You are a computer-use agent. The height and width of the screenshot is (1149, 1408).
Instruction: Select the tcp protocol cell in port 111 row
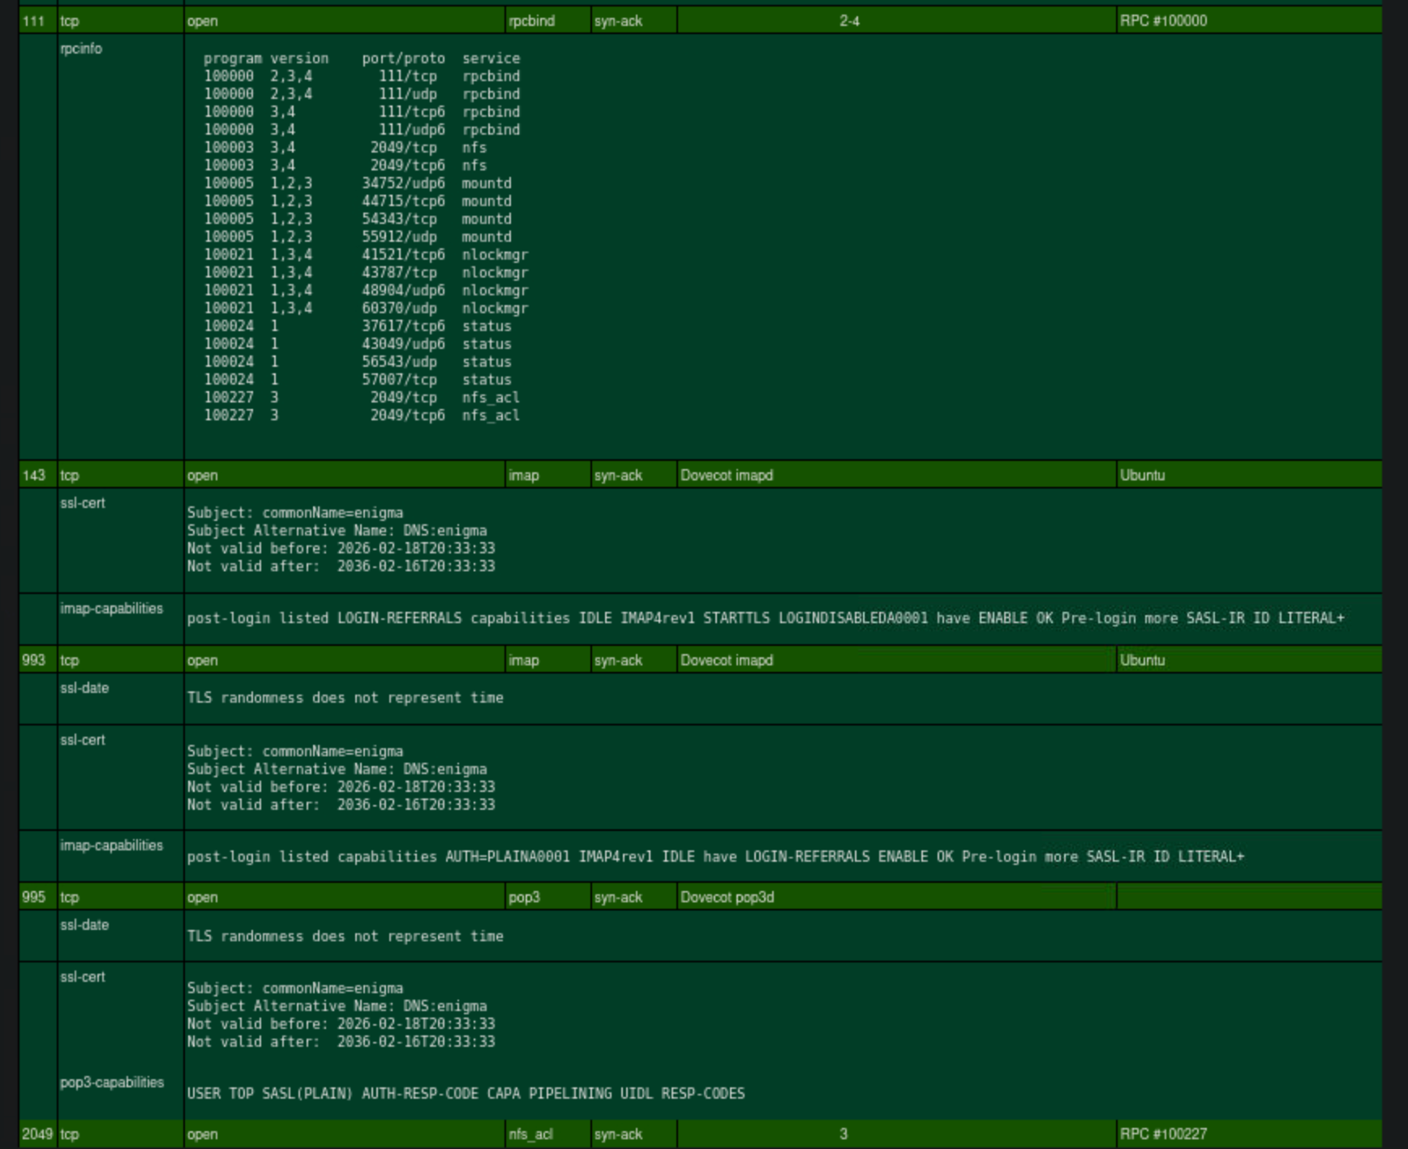[121, 20]
